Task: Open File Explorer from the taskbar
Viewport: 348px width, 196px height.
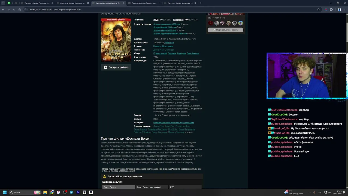Action: click(x=45, y=192)
